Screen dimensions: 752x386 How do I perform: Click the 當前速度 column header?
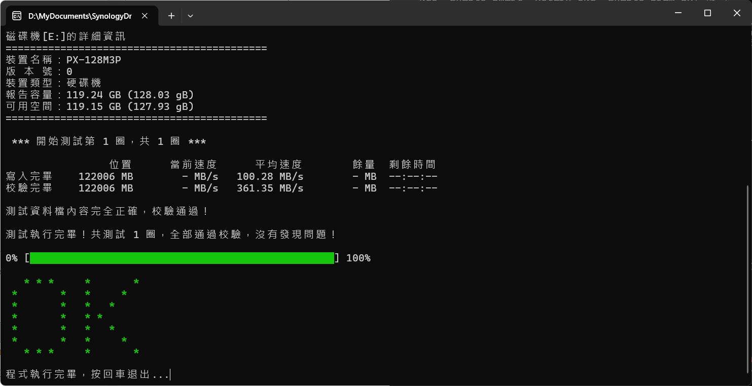pyautogui.click(x=194, y=165)
